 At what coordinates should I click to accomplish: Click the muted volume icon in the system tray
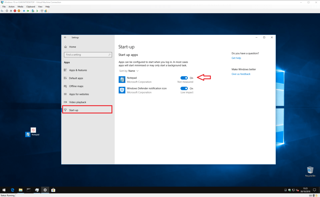tap(297, 190)
